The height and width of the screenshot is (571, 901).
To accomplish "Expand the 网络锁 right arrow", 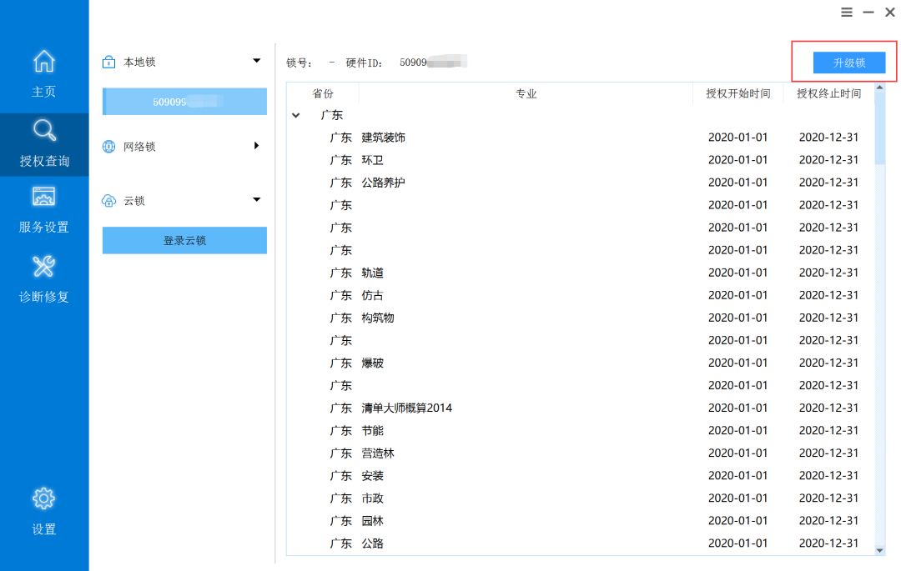I will 257,146.
